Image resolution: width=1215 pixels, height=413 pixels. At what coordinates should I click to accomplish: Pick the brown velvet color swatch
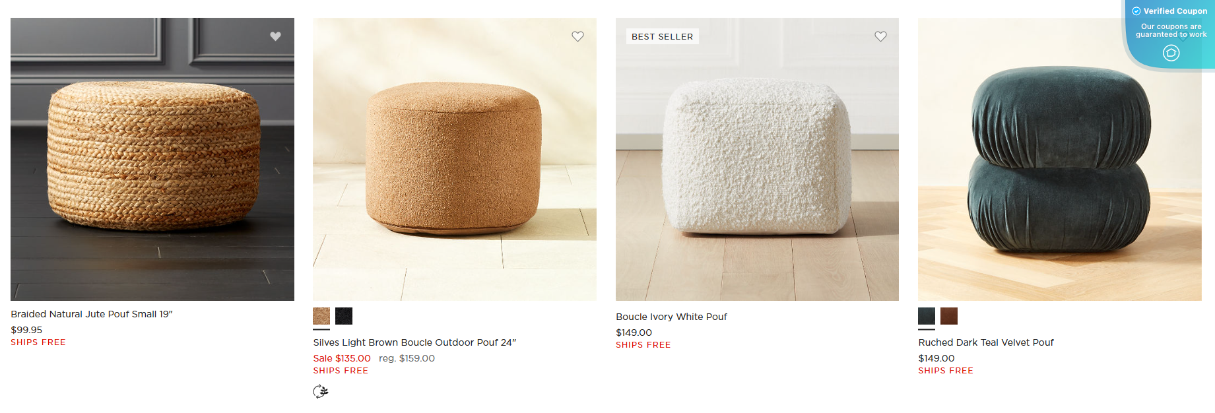click(x=949, y=316)
